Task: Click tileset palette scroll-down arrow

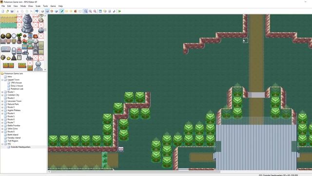Action: 45,69
